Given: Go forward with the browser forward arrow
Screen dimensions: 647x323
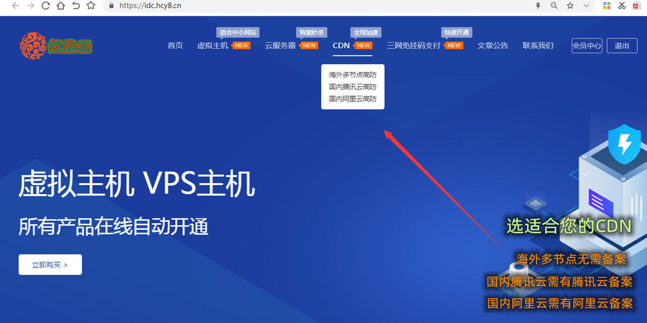Looking at the screenshot, I should click(x=31, y=5).
